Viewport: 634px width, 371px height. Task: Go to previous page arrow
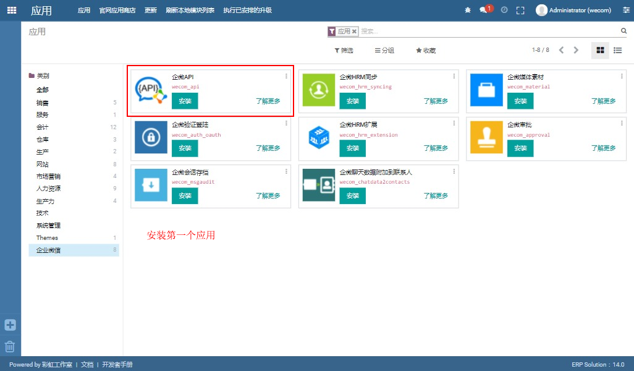(x=561, y=50)
